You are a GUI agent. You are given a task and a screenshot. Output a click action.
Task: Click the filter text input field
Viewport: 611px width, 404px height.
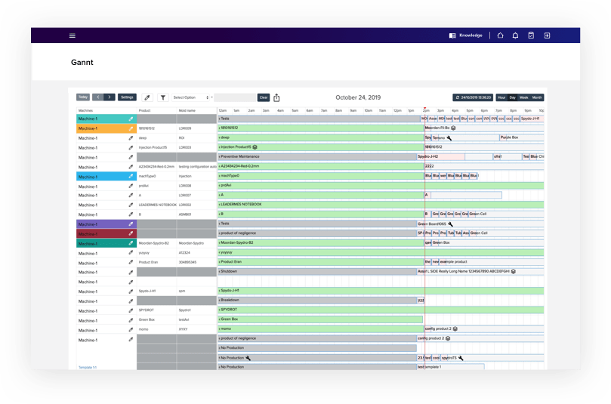(236, 97)
